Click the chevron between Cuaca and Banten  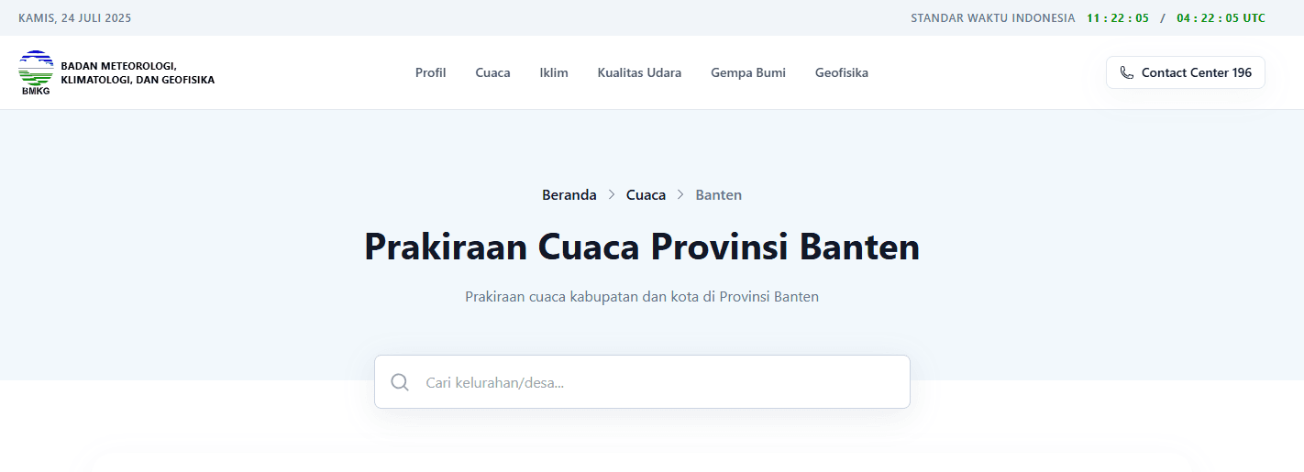tap(680, 194)
